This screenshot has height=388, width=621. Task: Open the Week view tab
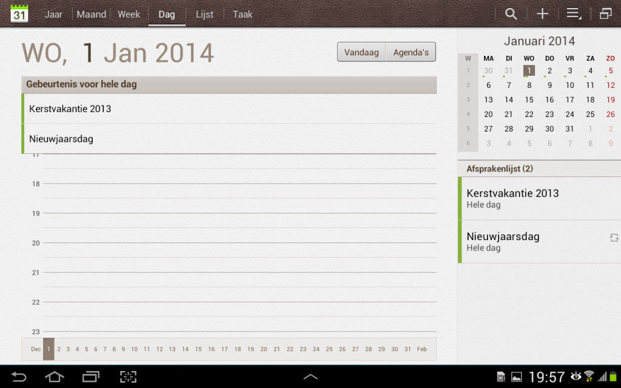coord(129,14)
